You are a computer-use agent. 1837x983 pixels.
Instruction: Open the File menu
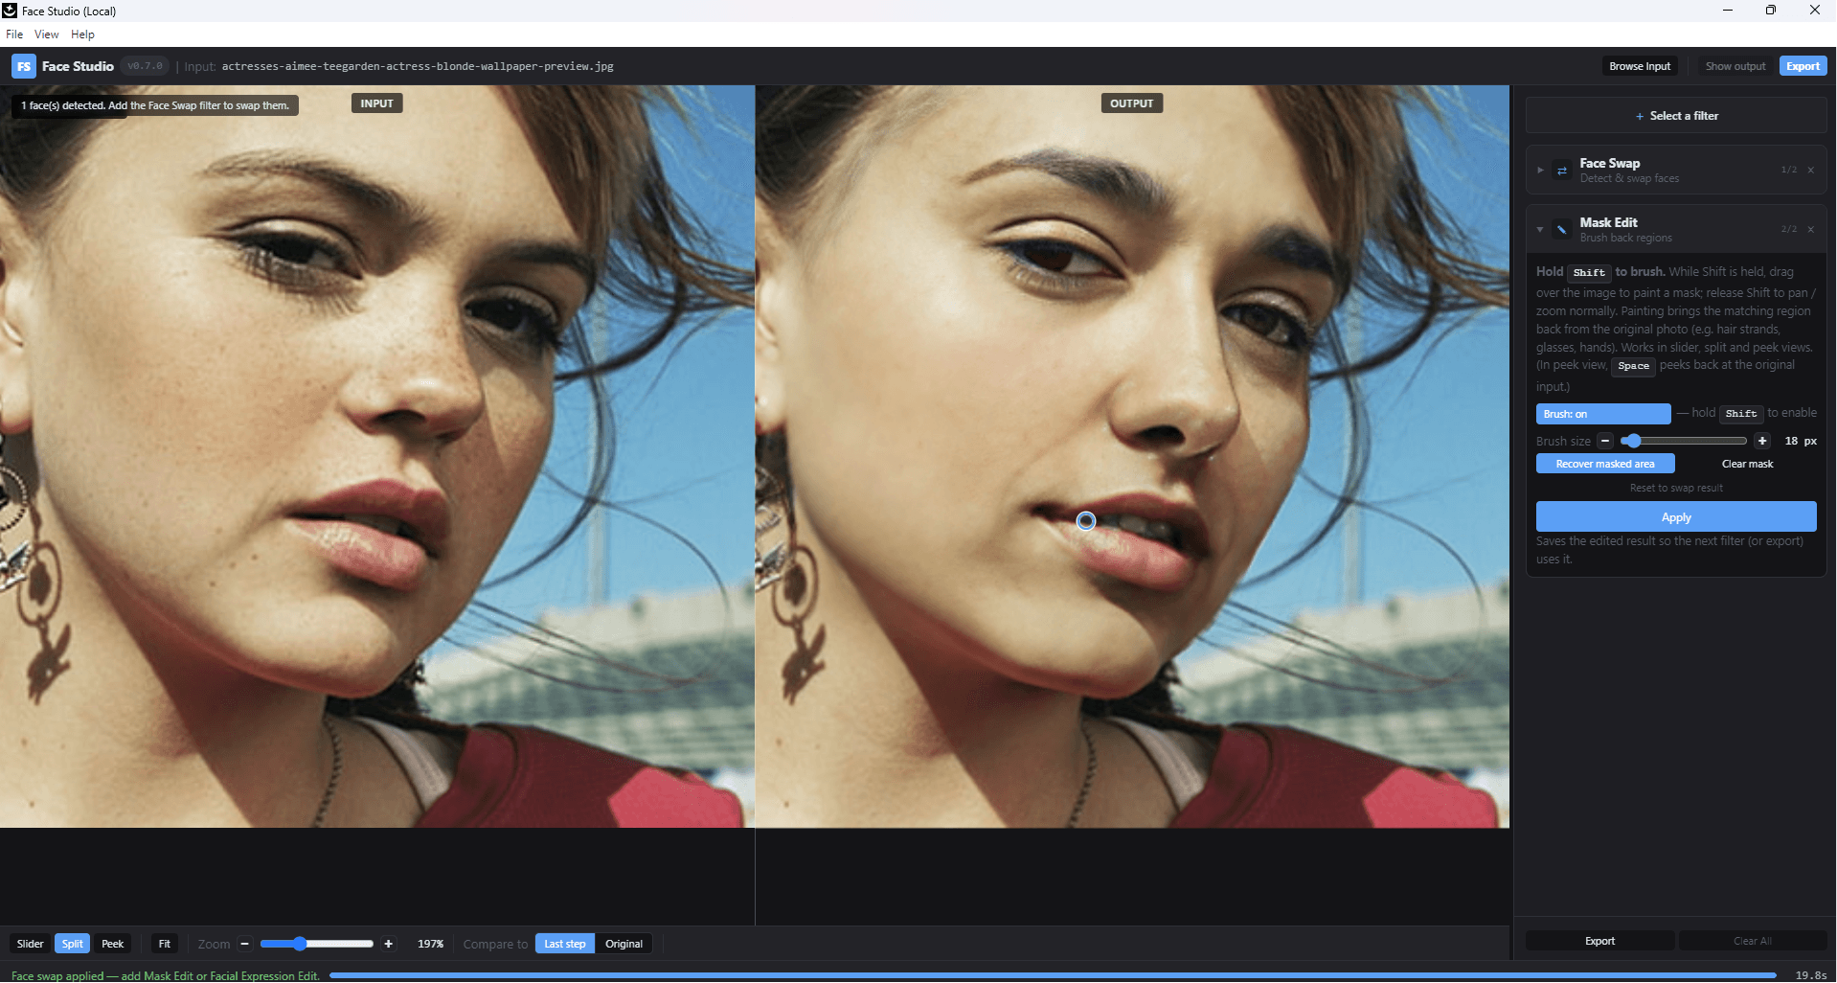click(14, 34)
